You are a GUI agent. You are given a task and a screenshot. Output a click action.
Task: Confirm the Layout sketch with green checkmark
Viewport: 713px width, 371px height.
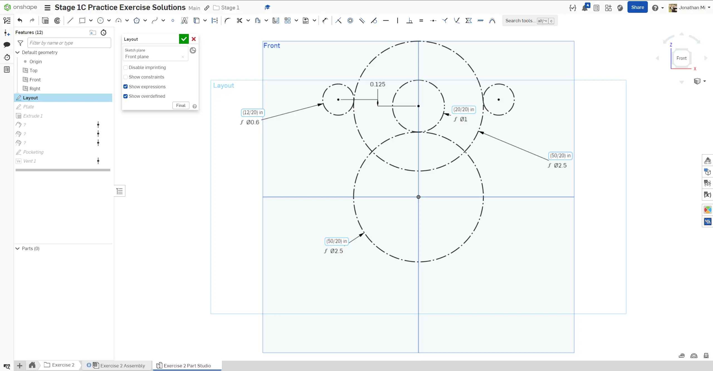184,39
